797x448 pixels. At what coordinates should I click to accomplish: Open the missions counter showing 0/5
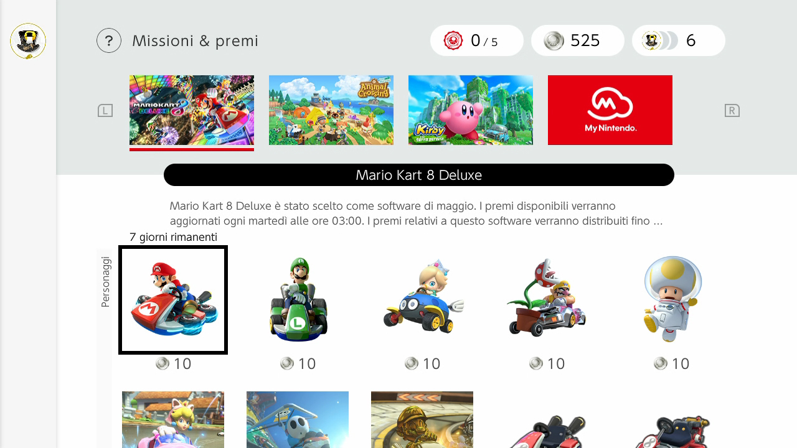click(477, 40)
